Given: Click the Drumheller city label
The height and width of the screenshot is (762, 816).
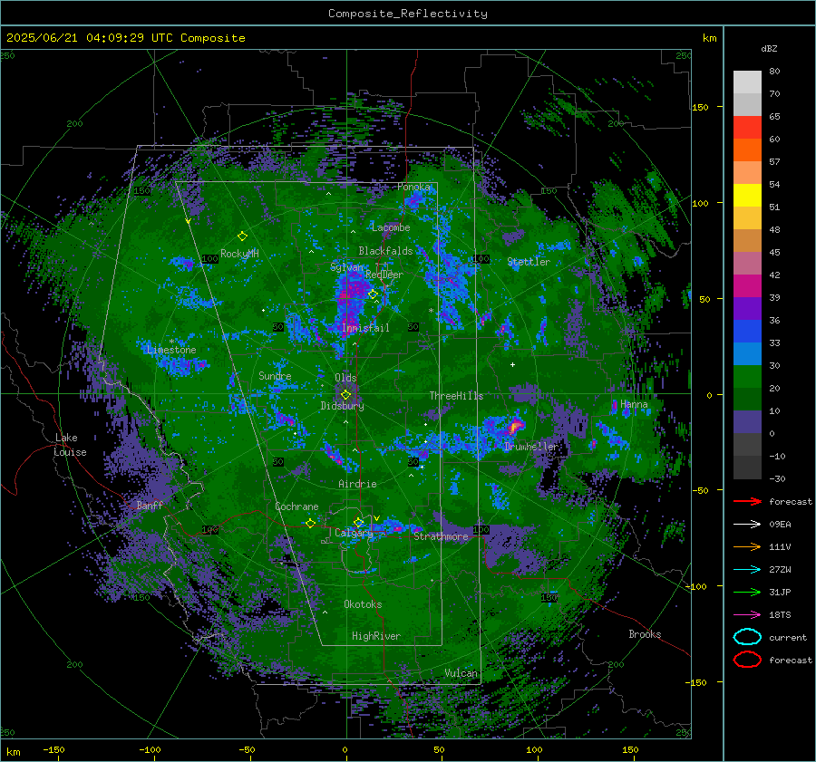Looking at the screenshot, I should tap(531, 447).
